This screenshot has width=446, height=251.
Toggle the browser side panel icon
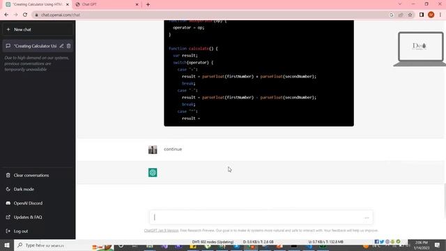click(422, 15)
